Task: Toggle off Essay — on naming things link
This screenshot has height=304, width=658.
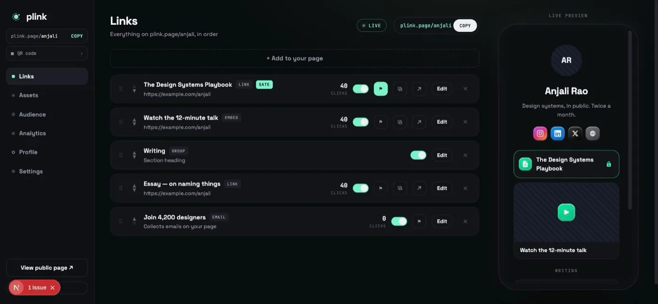Action: click(360, 188)
